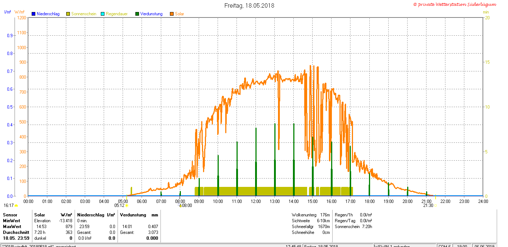The width and height of the screenshot is (508, 247).
Task: Click the sunset marker at 21:30
Action: point(435,205)
